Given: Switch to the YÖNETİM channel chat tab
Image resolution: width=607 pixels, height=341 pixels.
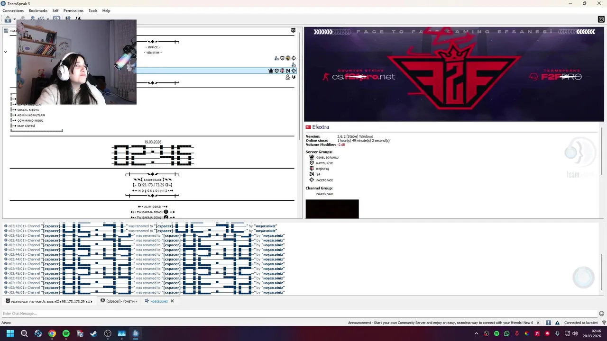Looking at the screenshot, I should [x=119, y=301].
